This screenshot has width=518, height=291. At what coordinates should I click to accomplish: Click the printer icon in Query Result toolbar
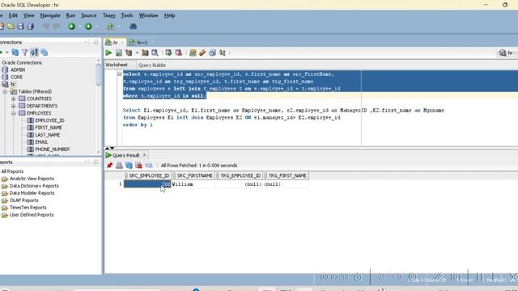point(119,165)
